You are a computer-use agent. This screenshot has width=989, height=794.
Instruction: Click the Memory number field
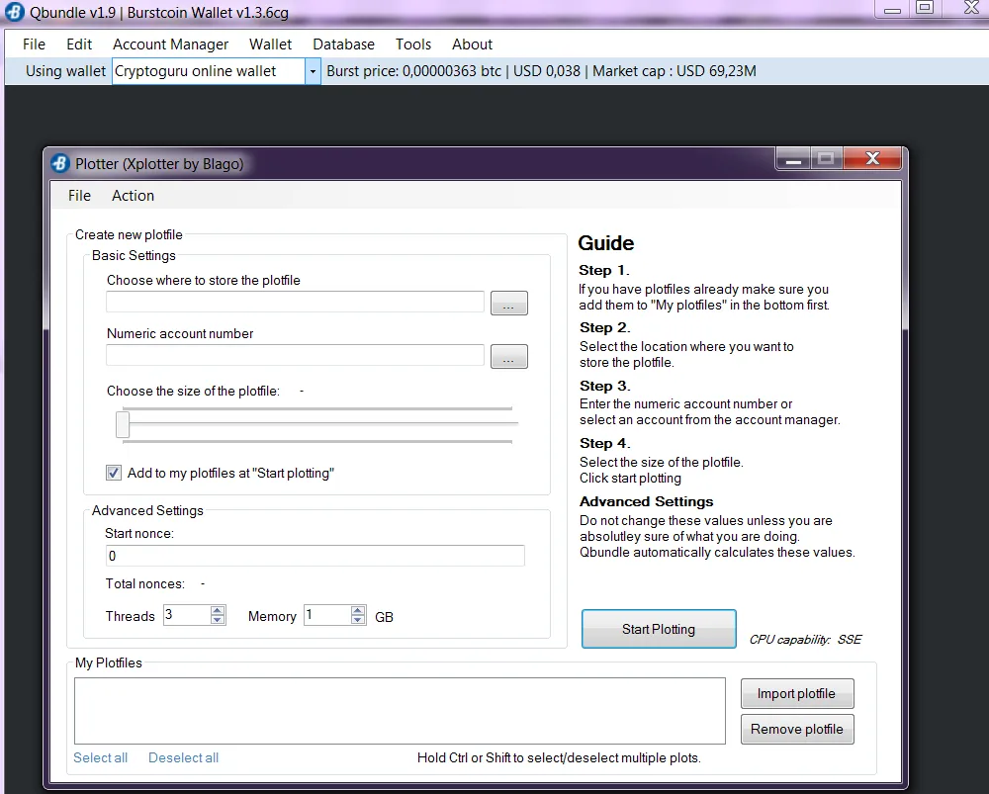point(327,615)
